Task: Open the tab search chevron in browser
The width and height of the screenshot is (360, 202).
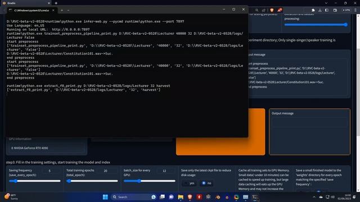Action: coord(326,3)
